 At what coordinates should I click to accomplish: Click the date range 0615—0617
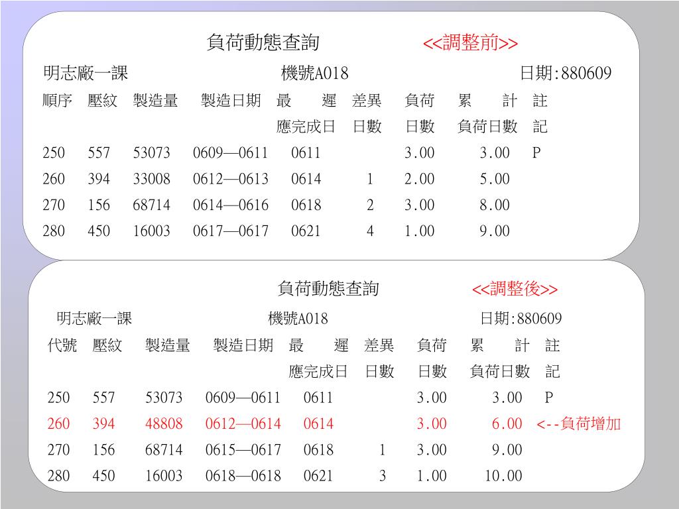[x=243, y=450]
